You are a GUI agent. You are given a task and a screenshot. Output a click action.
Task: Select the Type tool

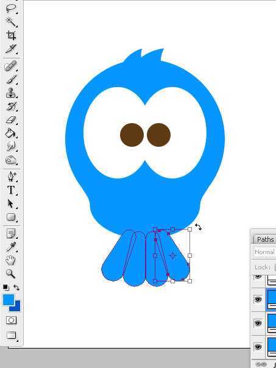point(11,190)
